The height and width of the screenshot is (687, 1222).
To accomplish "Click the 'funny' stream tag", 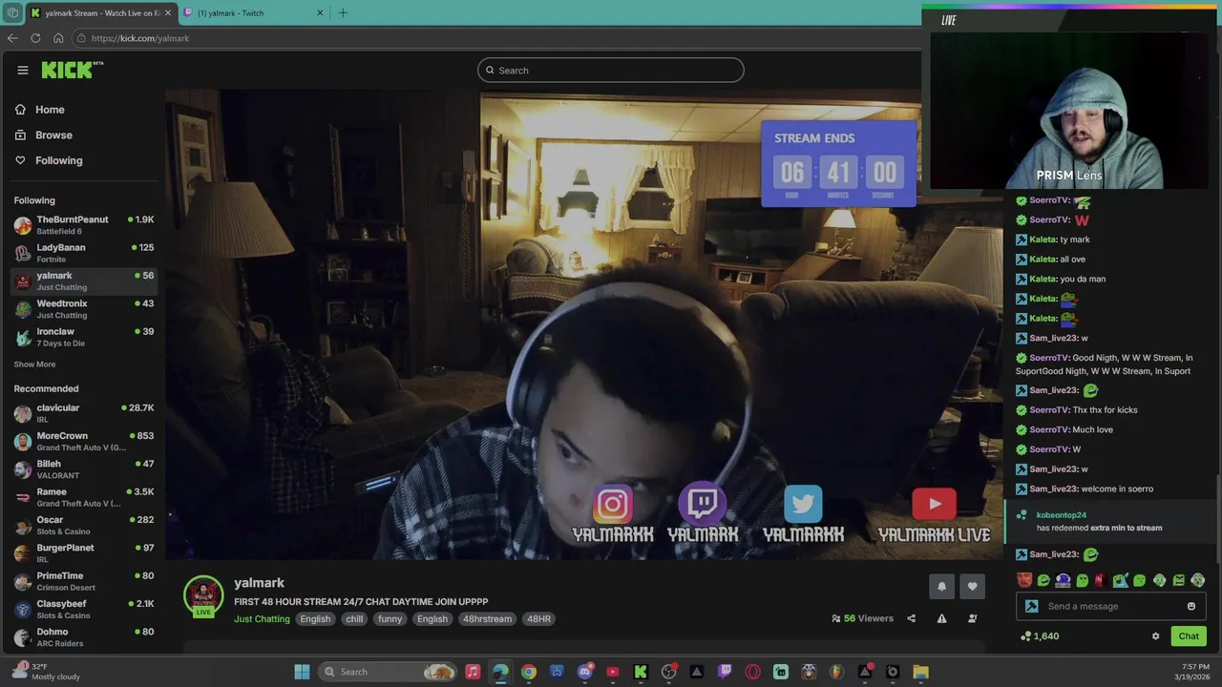I will 390,618.
